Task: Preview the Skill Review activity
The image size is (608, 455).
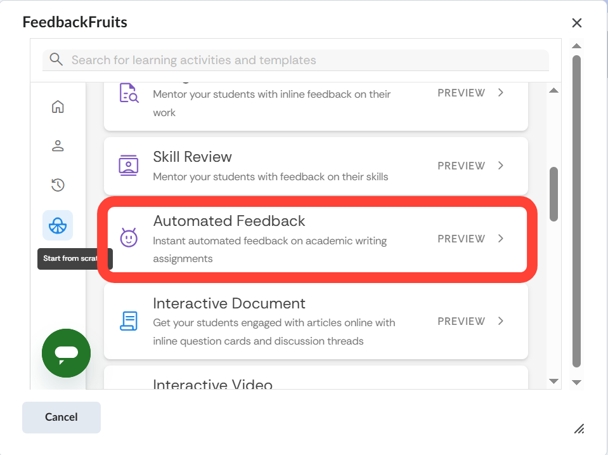Action: coord(461,166)
